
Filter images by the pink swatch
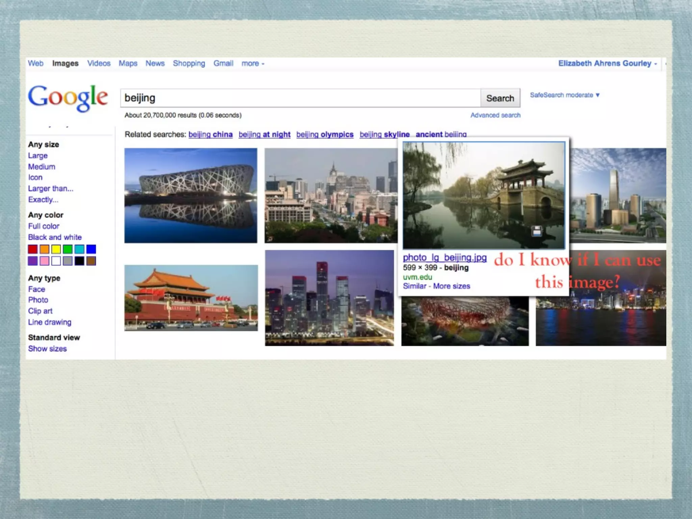click(45, 261)
